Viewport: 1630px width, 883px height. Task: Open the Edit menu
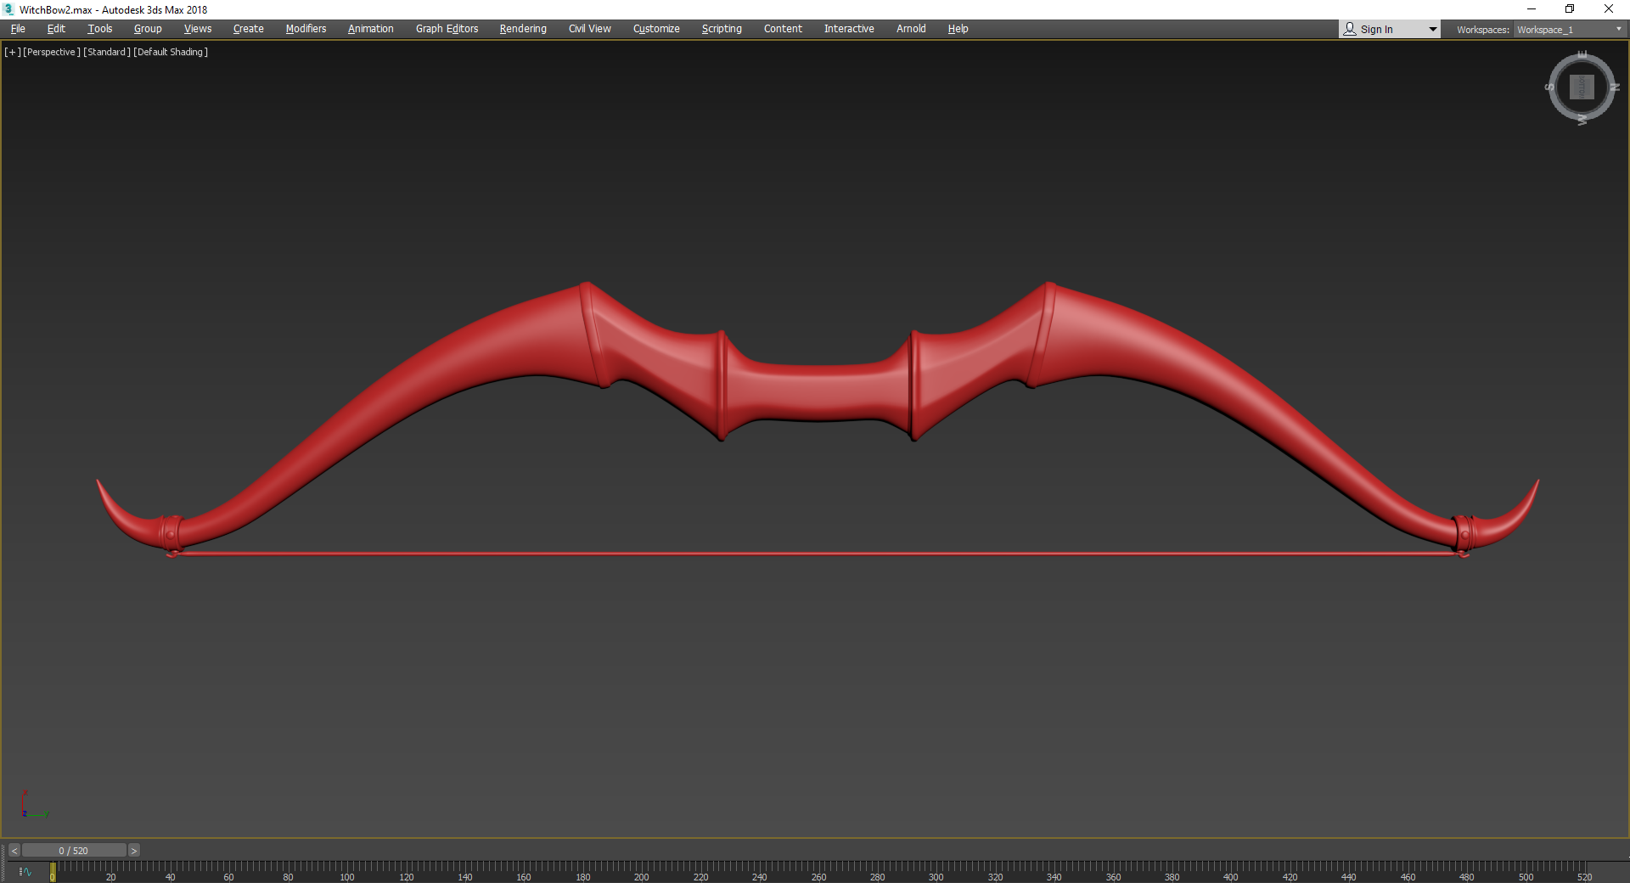pos(56,29)
